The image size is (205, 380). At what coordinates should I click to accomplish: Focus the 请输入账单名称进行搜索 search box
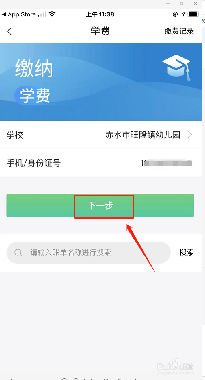tap(88, 253)
